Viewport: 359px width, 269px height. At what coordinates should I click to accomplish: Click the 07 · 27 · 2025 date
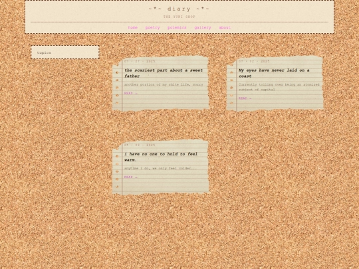point(140,61)
